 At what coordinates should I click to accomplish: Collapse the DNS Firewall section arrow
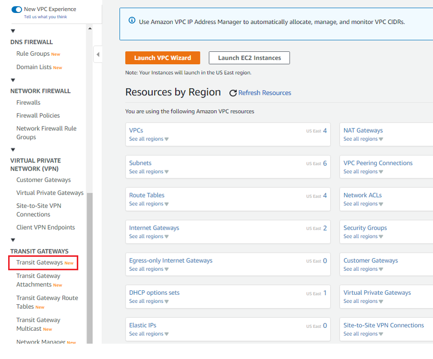pos(13,31)
